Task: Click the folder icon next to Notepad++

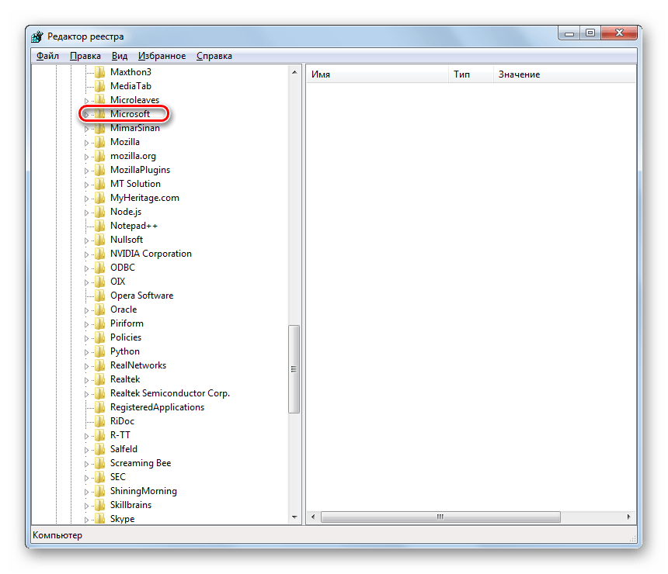Action: pos(99,226)
